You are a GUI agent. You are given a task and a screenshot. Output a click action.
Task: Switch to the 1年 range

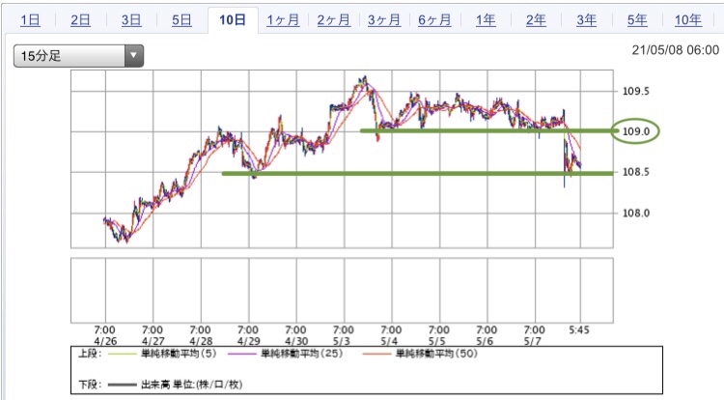486,20
